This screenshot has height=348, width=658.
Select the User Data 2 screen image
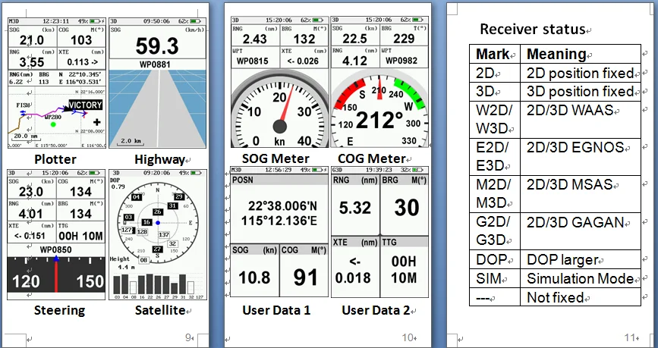(379, 232)
